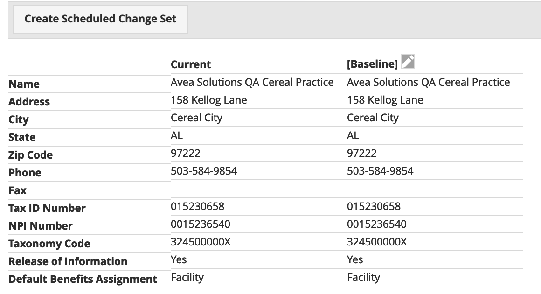Click the Name row label
The image size is (541, 294).
point(24,84)
